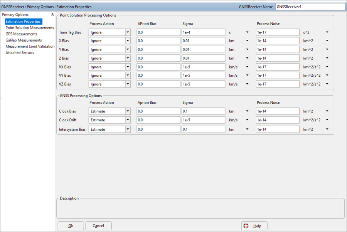Edit Y Bias Sigma field

click(x=203, y=50)
